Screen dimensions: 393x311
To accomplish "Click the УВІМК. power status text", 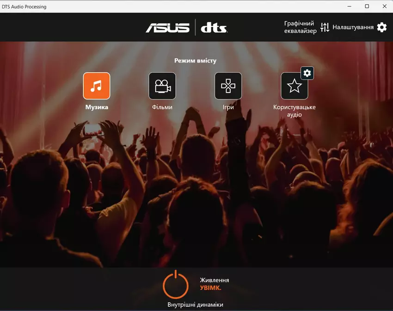I will click(x=210, y=287).
